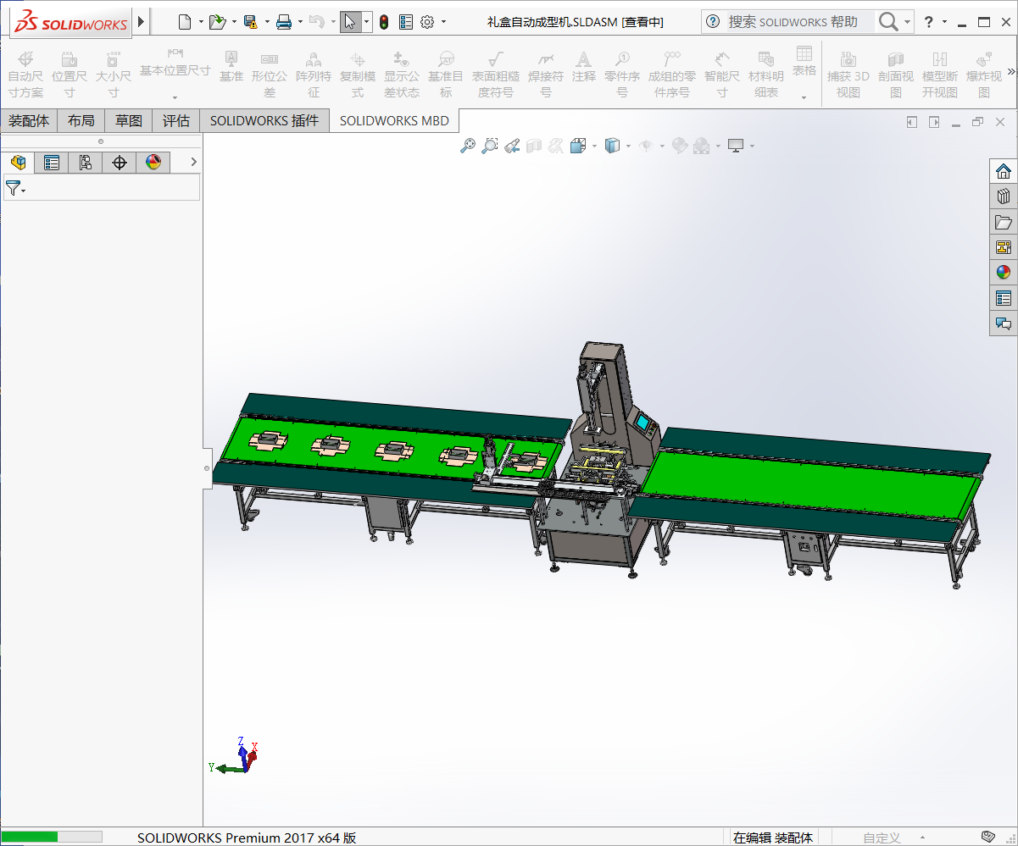1018x846 pixels.
Task: Switch to the 草图 tab
Action: [129, 121]
